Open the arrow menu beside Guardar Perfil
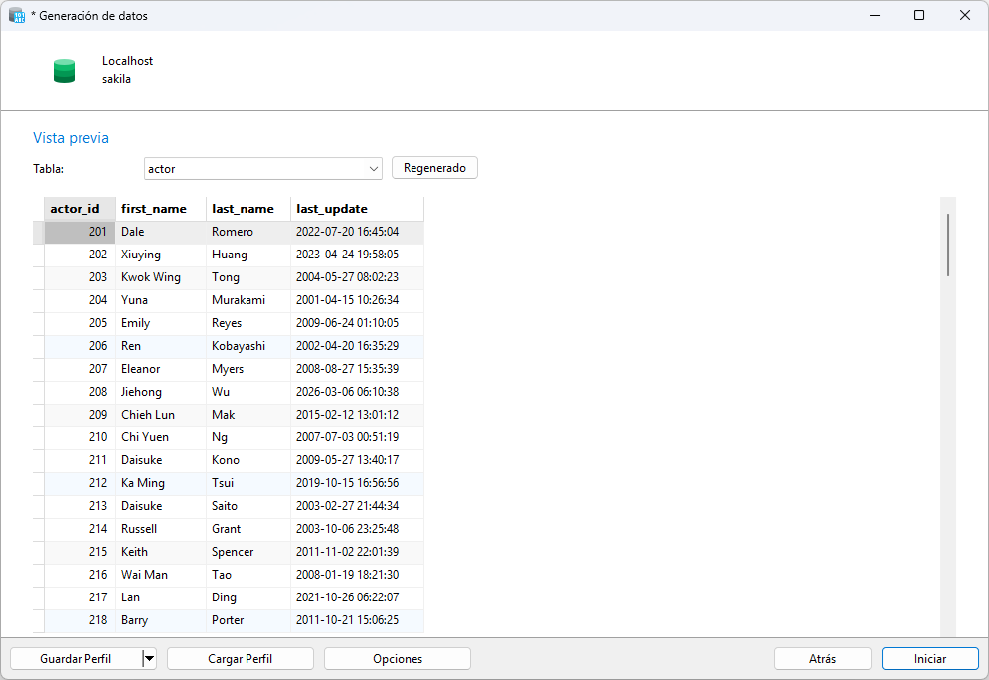 pyautogui.click(x=149, y=658)
